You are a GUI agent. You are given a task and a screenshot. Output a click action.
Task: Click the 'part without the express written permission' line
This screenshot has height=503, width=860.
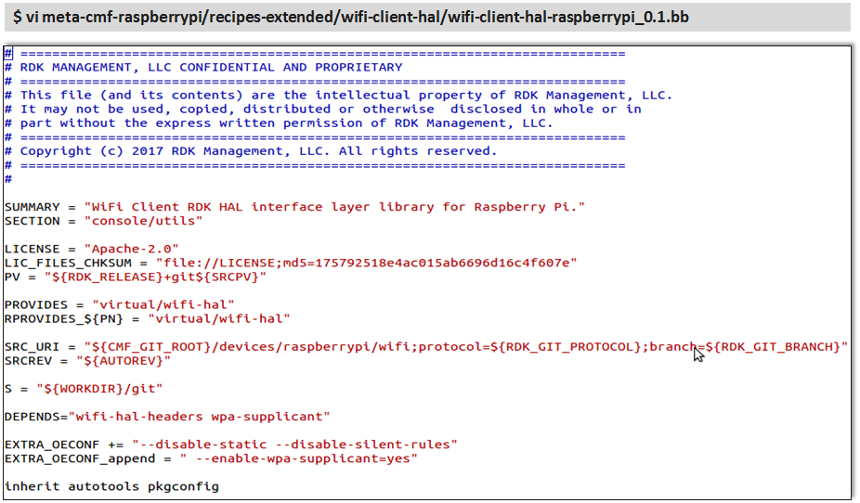click(x=279, y=123)
